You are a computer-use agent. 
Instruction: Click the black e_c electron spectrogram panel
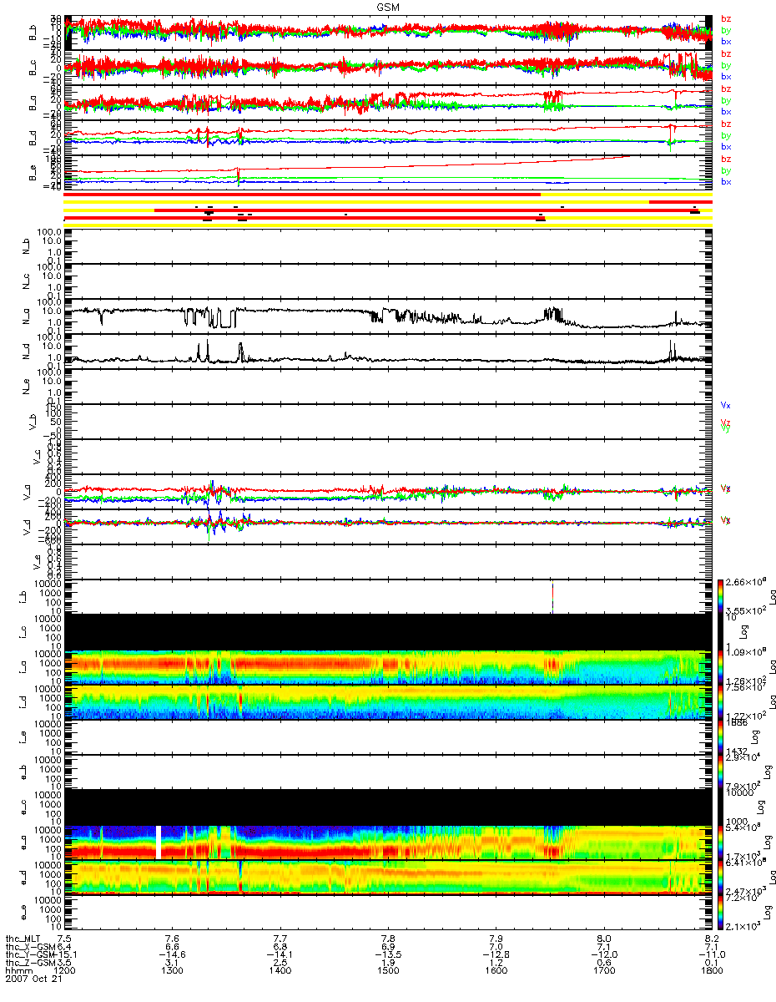click(388, 807)
